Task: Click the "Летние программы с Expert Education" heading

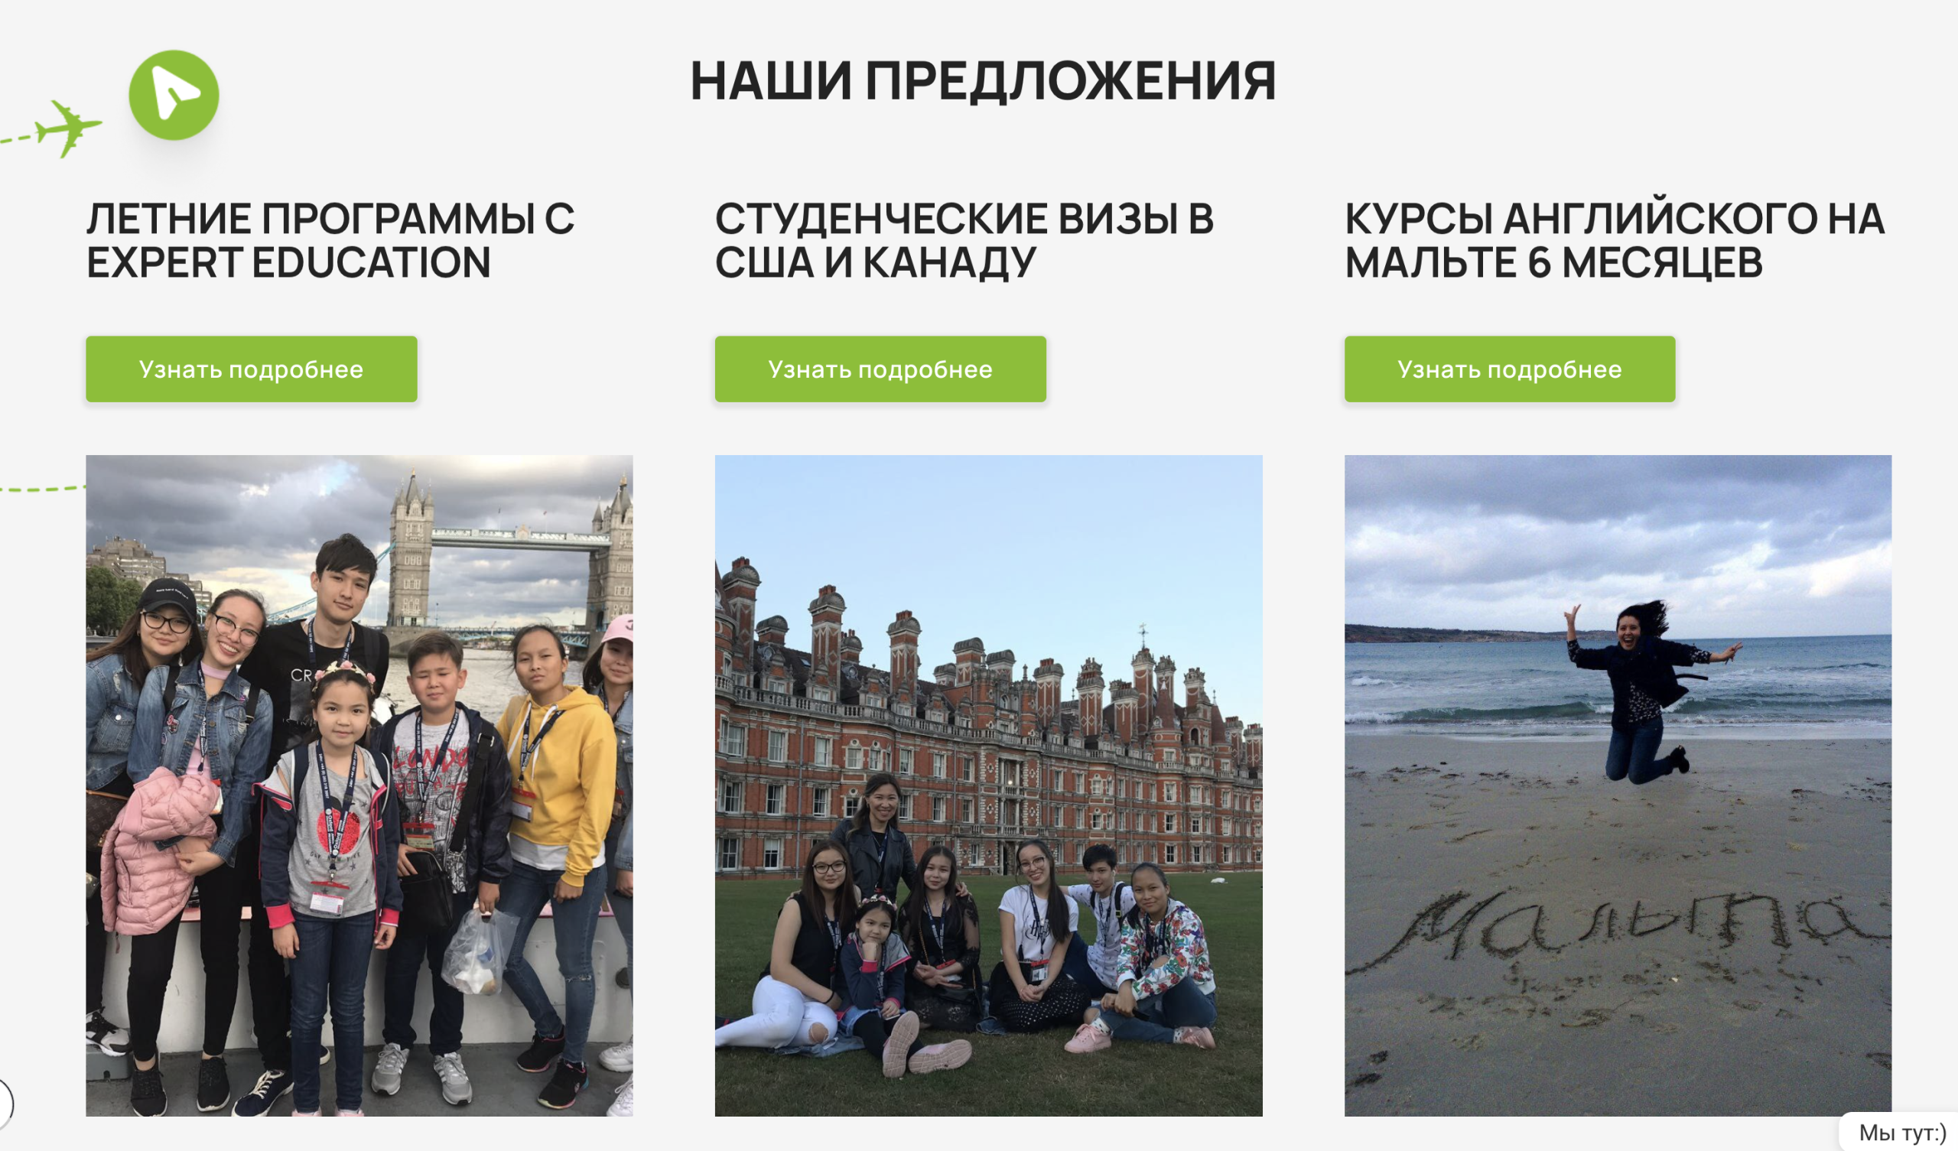Action: point(330,240)
